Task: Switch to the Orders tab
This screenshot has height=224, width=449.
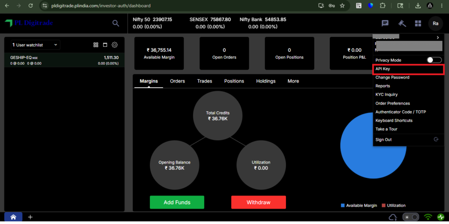Action: pyautogui.click(x=178, y=81)
